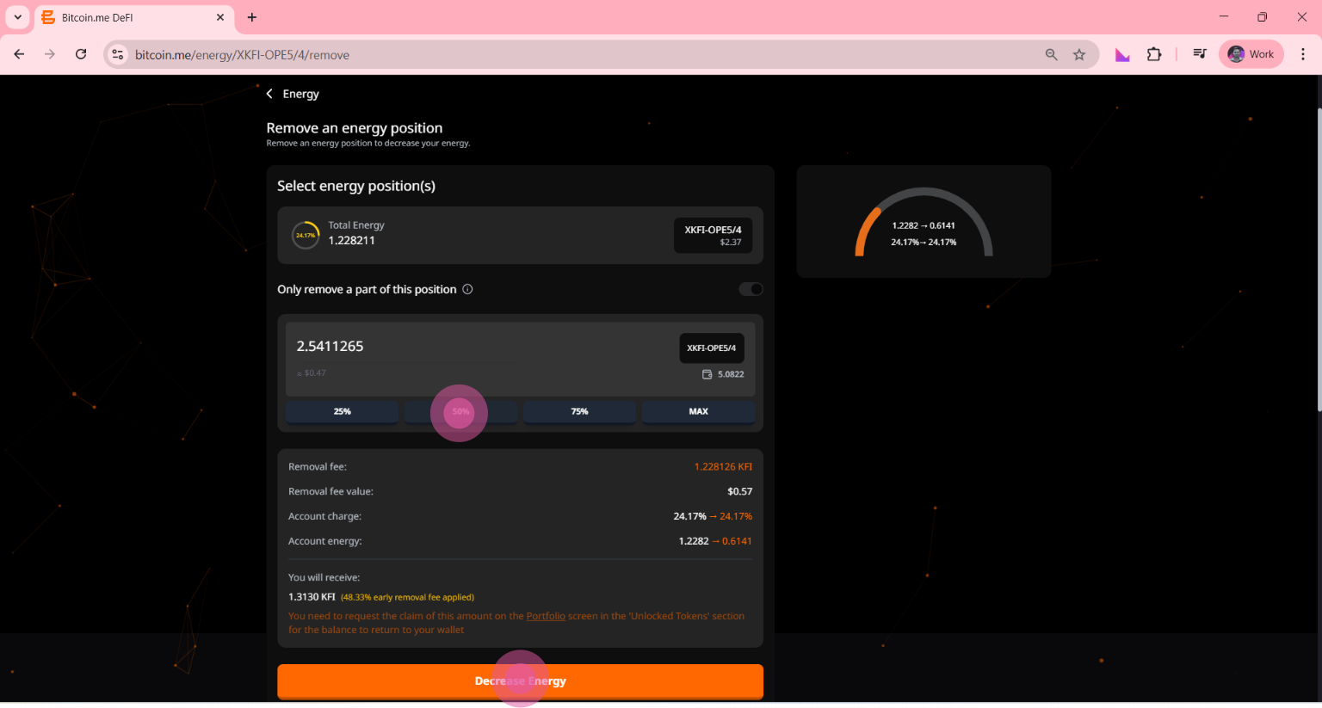Open the tab search dropdown arrow
The height and width of the screenshot is (708, 1322).
[x=17, y=17]
